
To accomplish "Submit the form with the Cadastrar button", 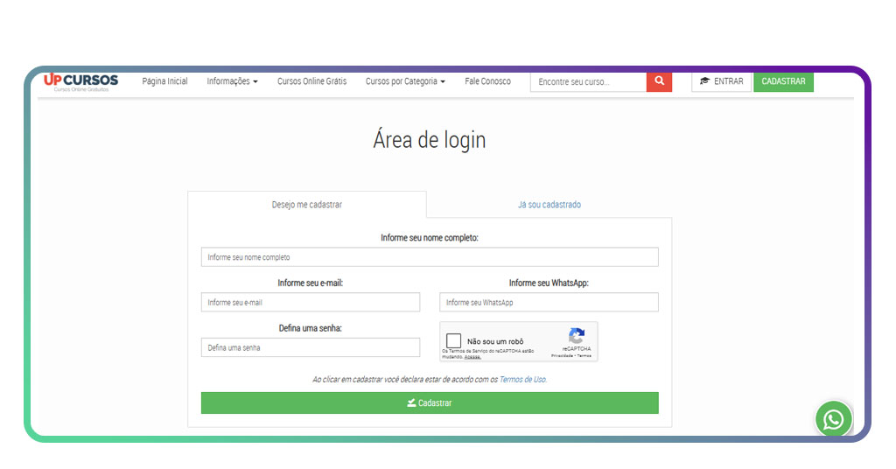I will 429,402.
